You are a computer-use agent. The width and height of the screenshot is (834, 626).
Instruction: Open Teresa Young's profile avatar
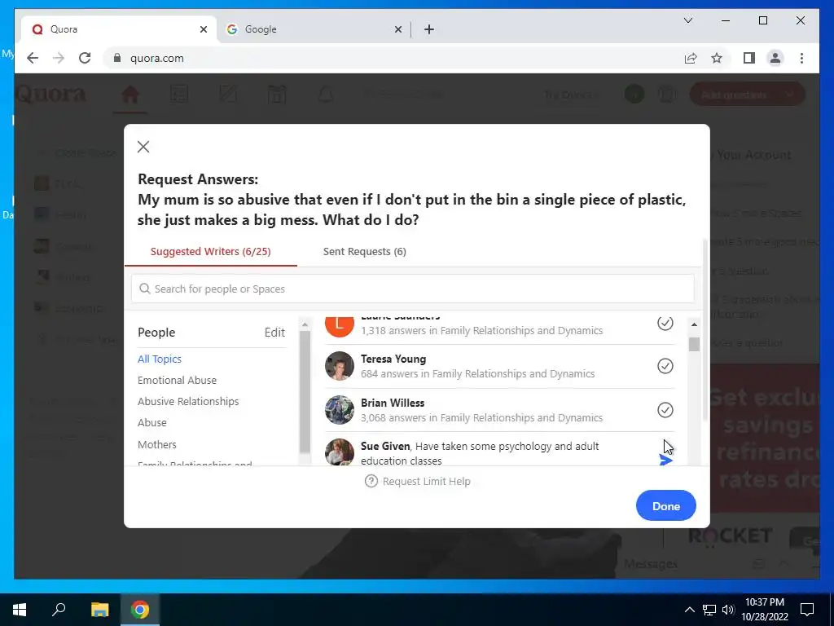point(340,366)
